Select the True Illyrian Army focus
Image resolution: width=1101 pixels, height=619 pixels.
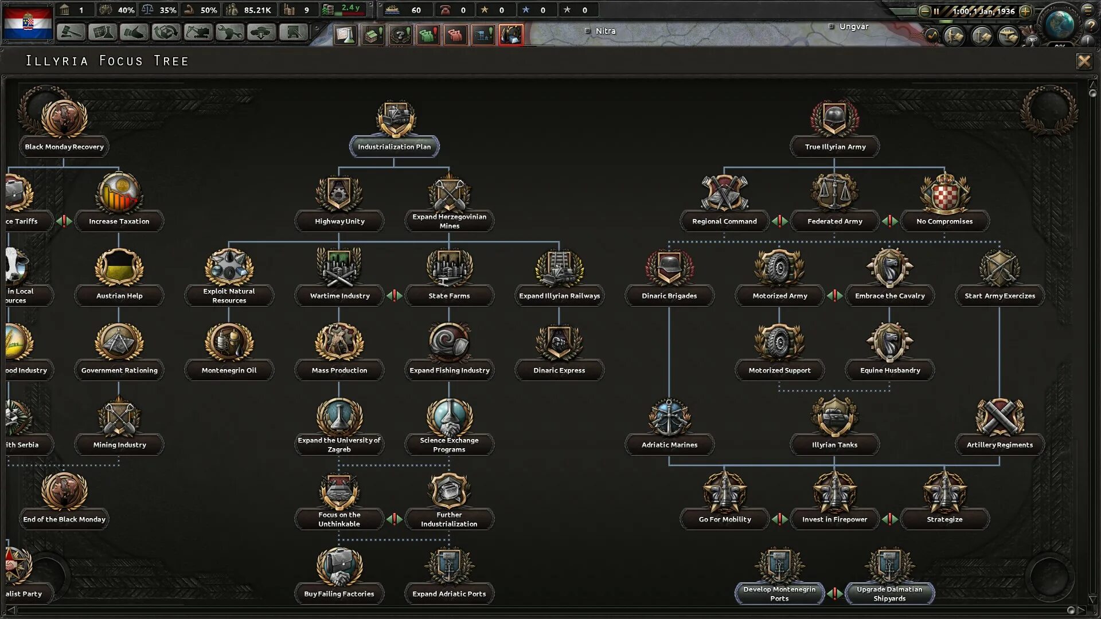tap(834, 146)
